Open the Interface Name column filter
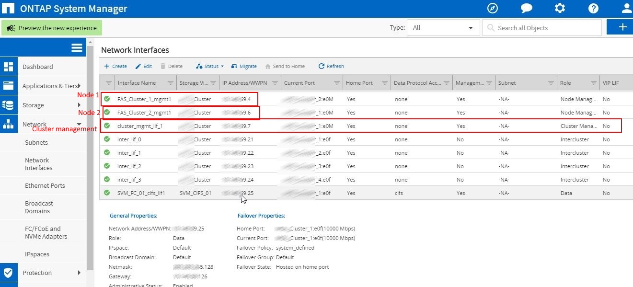 [171, 83]
